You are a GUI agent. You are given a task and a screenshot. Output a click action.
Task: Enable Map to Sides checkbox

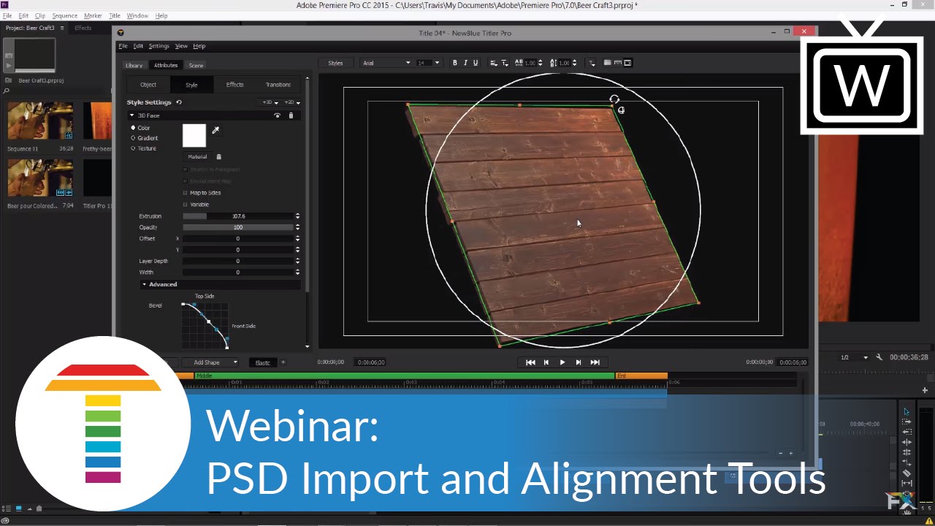(x=185, y=193)
